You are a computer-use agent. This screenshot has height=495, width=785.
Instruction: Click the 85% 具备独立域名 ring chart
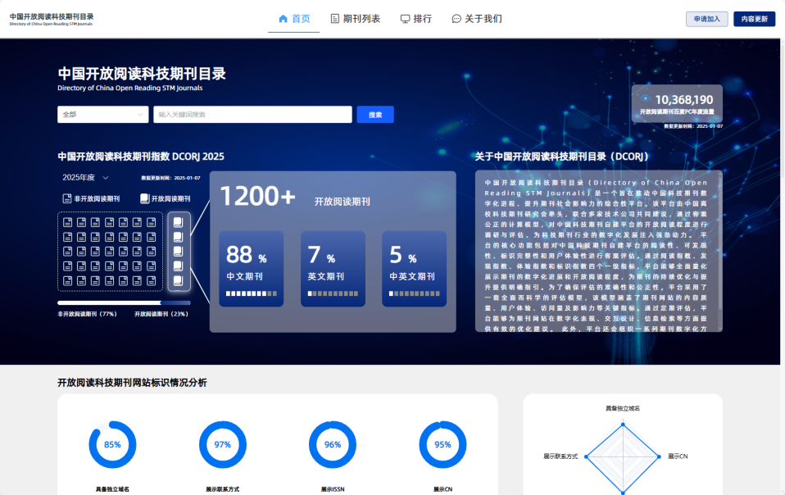(112, 445)
